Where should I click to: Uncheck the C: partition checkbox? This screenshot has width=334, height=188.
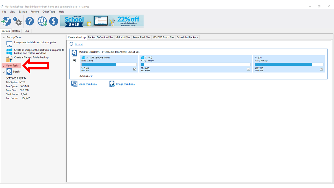(x=249, y=69)
